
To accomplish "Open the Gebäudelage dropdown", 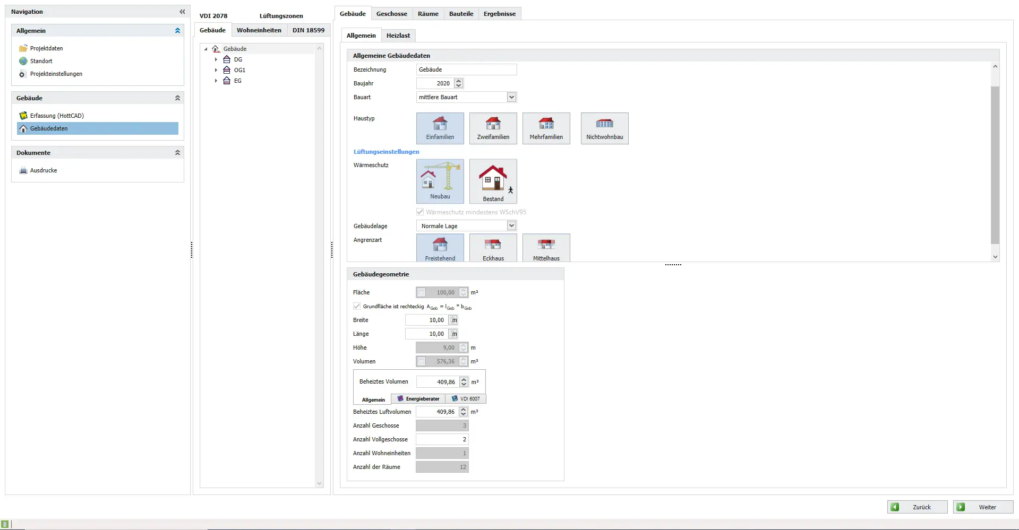I will click(511, 226).
